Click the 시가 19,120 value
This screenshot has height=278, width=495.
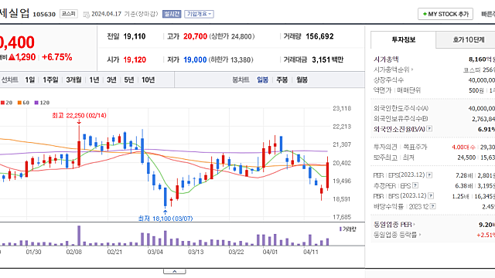pos(135,60)
